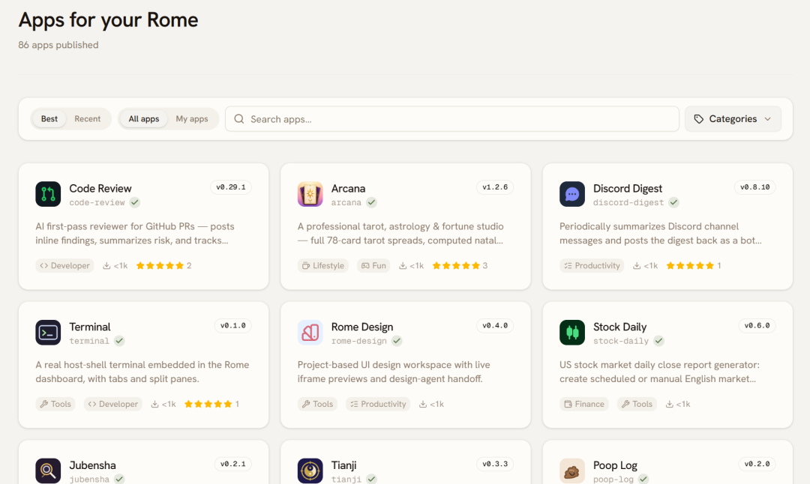Click the star rating on Terminal

tap(208, 404)
